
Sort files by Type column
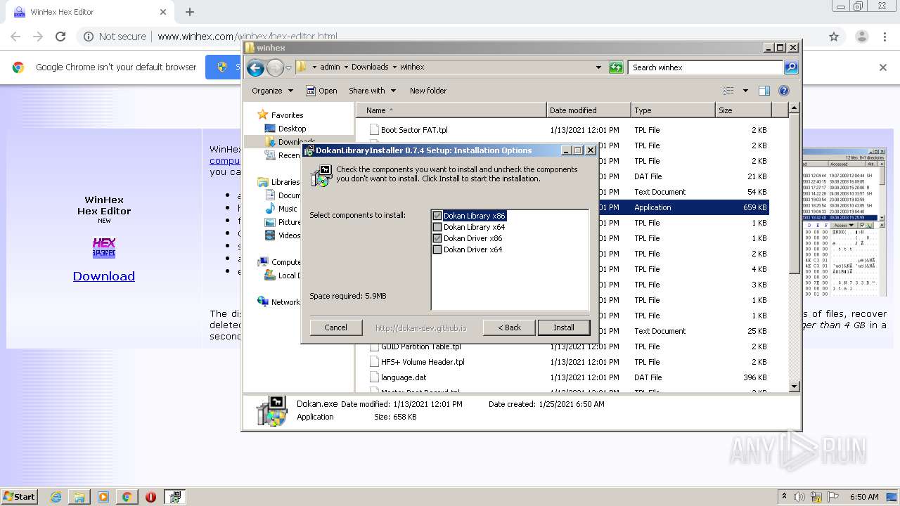(x=672, y=110)
